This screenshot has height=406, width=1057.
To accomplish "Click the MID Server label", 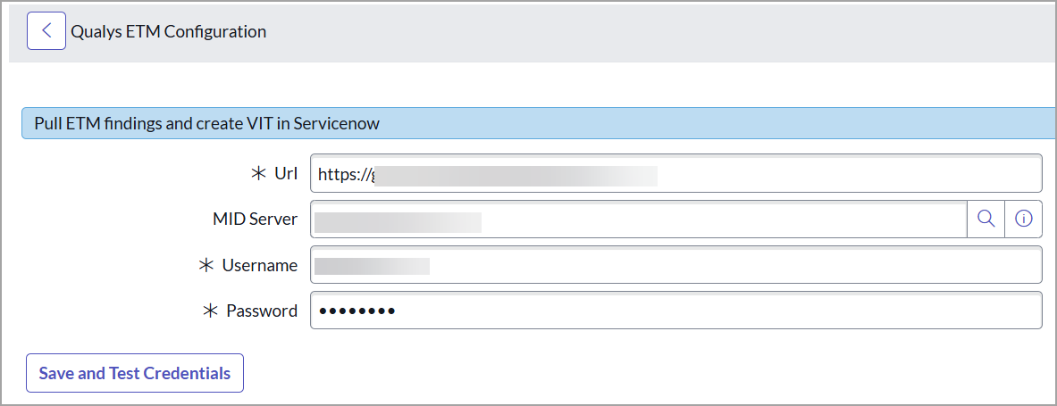I will (x=255, y=220).
